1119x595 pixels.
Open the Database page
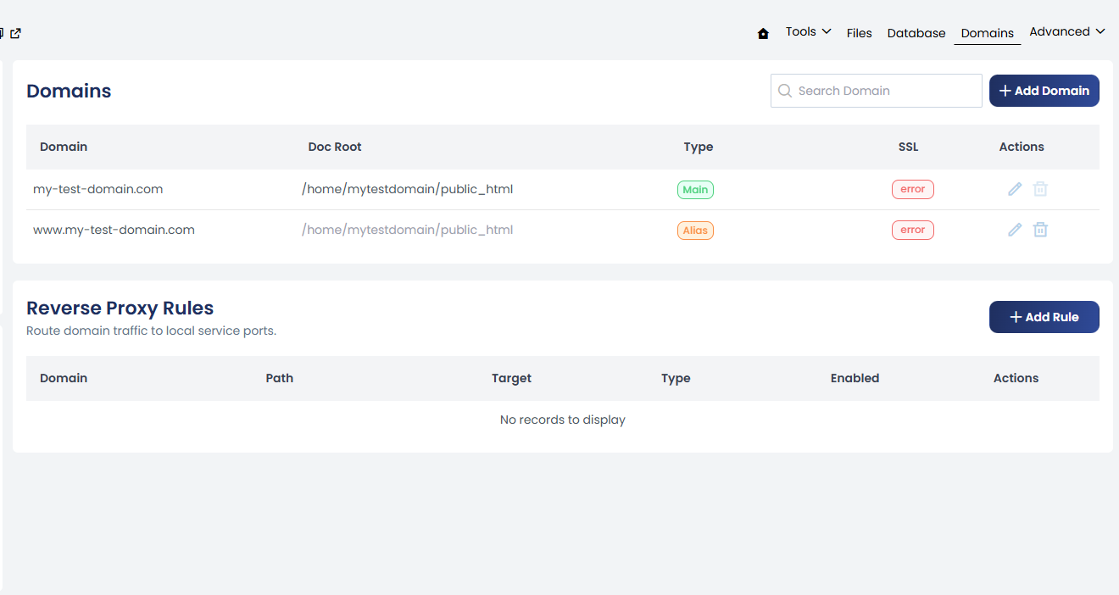click(916, 33)
